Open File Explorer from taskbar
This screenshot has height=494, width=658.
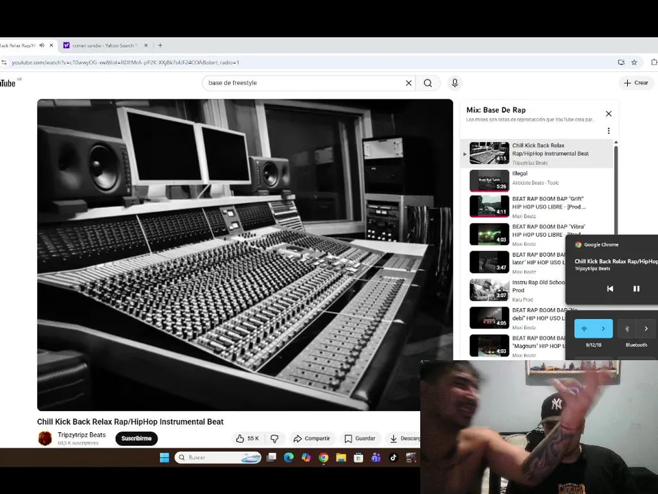click(x=341, y=458)
